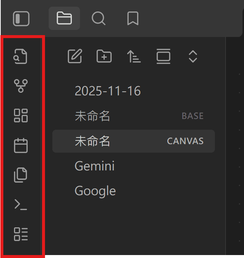Click the new base icon in ribbon
Screen dimensions: 244x258
tap(21, 234)
